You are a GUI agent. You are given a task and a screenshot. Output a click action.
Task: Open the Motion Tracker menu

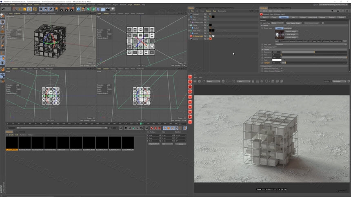click(81, 5)
